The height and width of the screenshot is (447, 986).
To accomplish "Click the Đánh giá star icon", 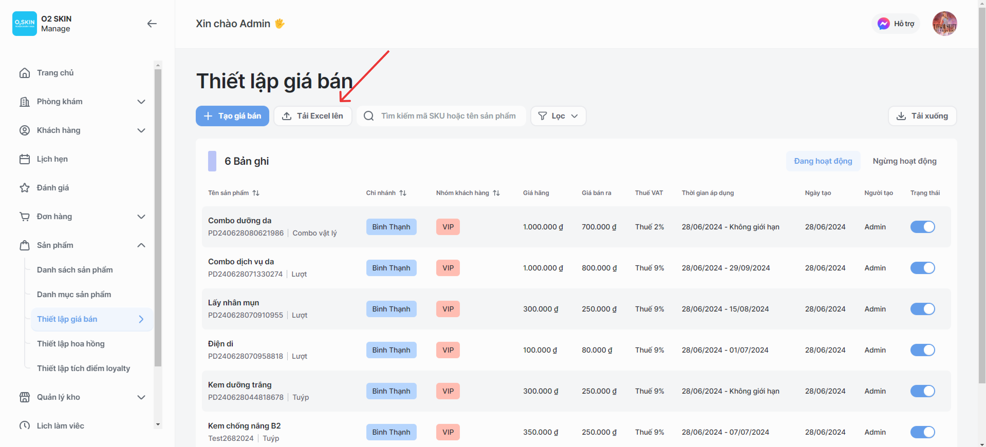I will point(24,188).
